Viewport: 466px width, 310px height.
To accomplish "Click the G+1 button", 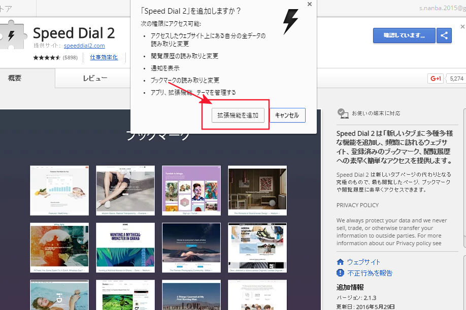I will click(x=436, y=79).
